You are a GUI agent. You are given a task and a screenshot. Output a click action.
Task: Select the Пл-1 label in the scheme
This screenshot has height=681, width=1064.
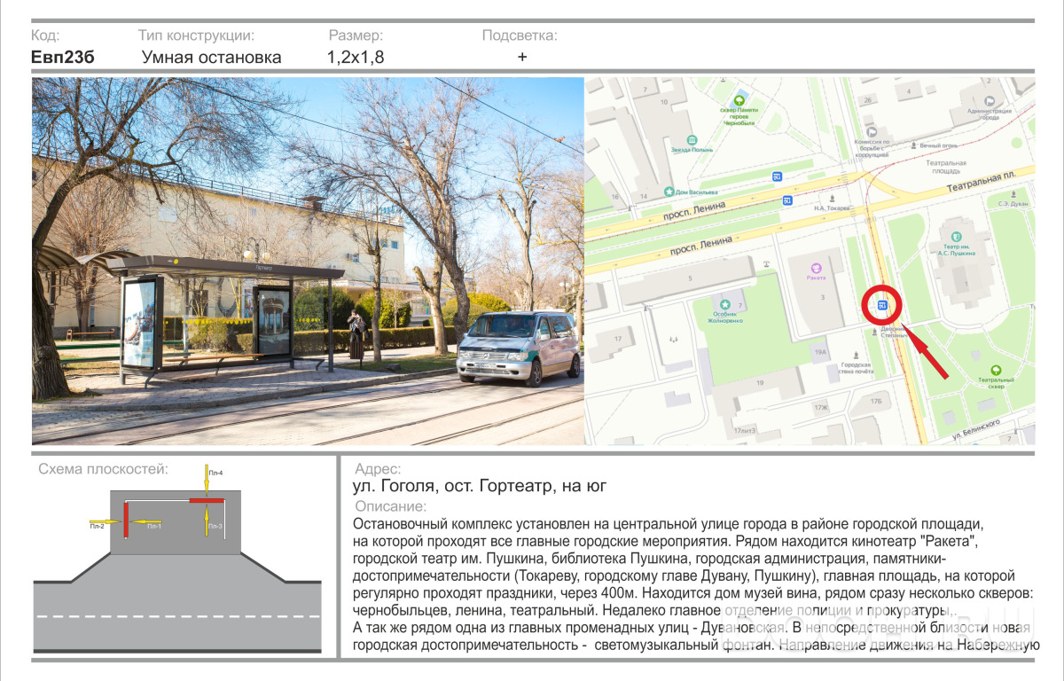pos(154,527)
